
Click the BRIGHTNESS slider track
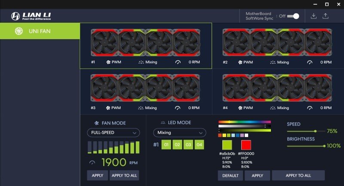(x=305, y=146)
